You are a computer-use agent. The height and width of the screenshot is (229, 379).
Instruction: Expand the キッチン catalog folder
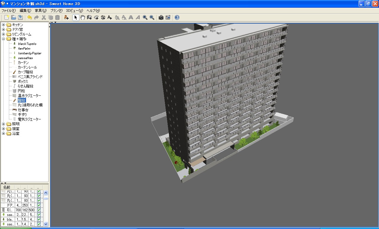tap(4, 25)
